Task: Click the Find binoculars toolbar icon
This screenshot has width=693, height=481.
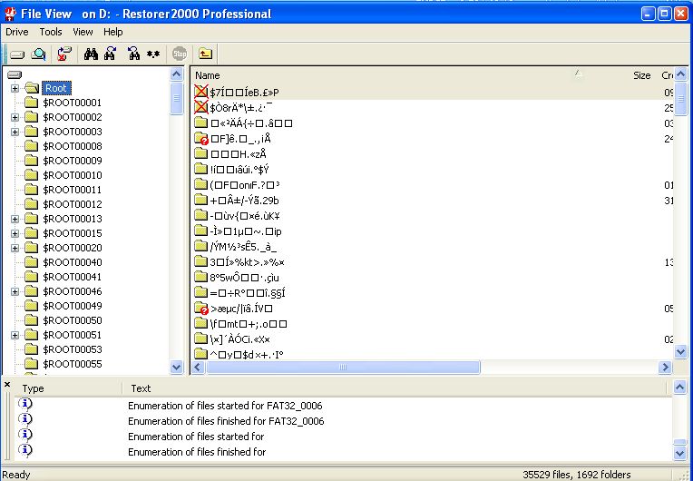Action: point(91,54)
